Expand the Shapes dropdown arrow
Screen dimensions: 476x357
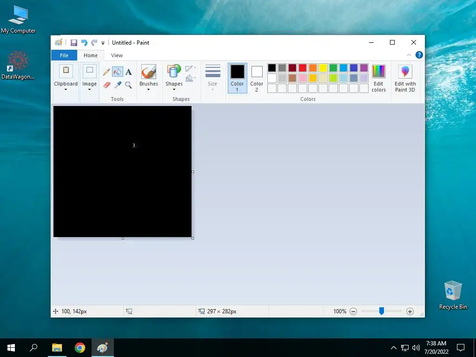tap(174, 90)
